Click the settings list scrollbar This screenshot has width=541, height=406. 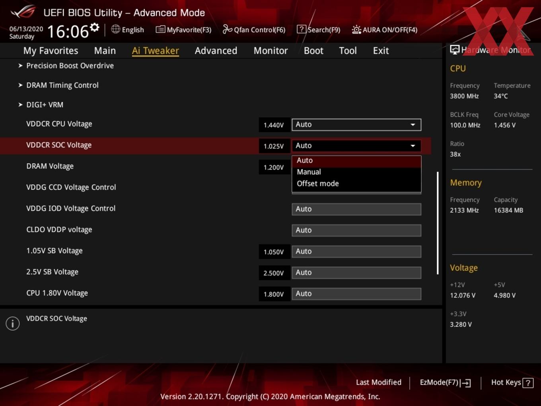438,223
